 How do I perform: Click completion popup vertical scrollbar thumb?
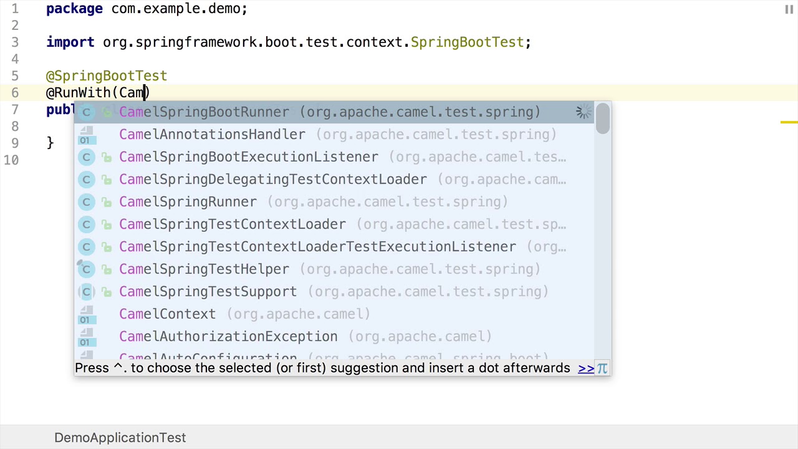pos(602,118)
